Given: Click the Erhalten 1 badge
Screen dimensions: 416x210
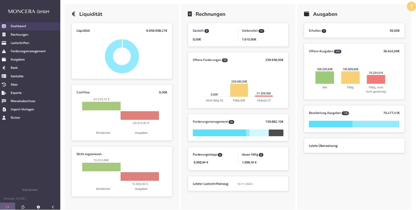Looking at the screenshot, I should point(324,31).
